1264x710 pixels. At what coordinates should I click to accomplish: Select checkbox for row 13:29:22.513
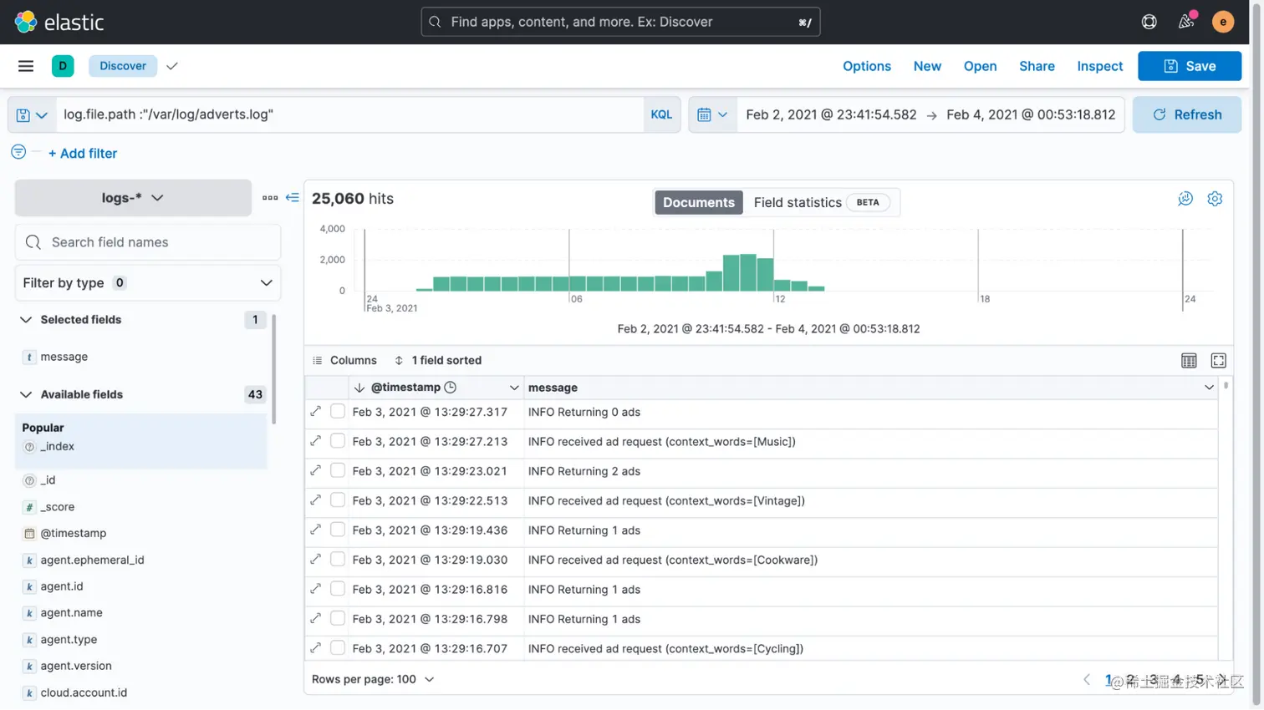tap(338, 500)
